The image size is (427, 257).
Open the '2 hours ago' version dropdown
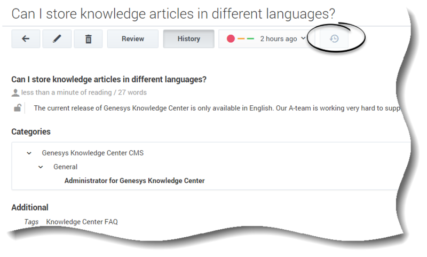[283, 38]
